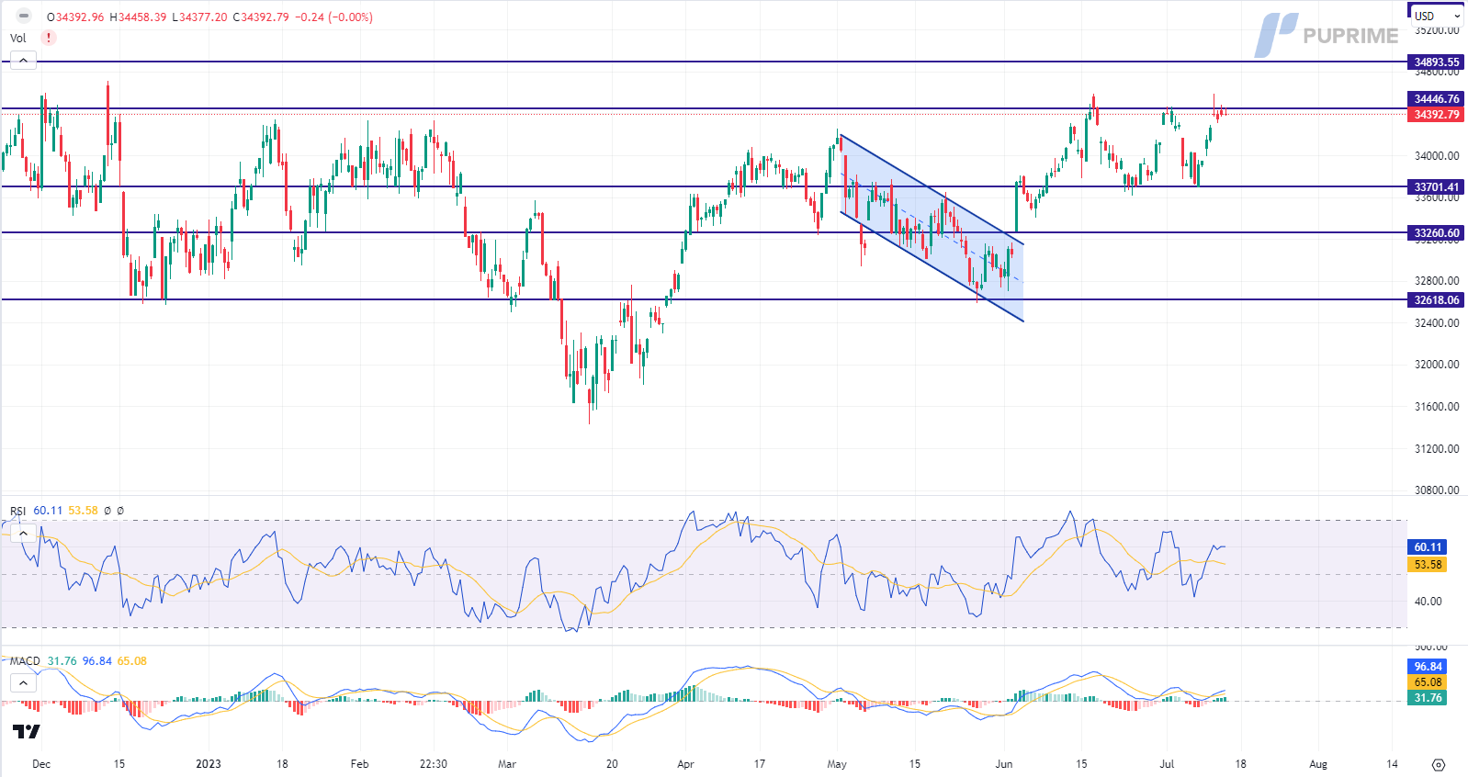This screenshot has width=1468, height=777.
Task: Click the 30800.00 price scale label
Action: 1436,490
